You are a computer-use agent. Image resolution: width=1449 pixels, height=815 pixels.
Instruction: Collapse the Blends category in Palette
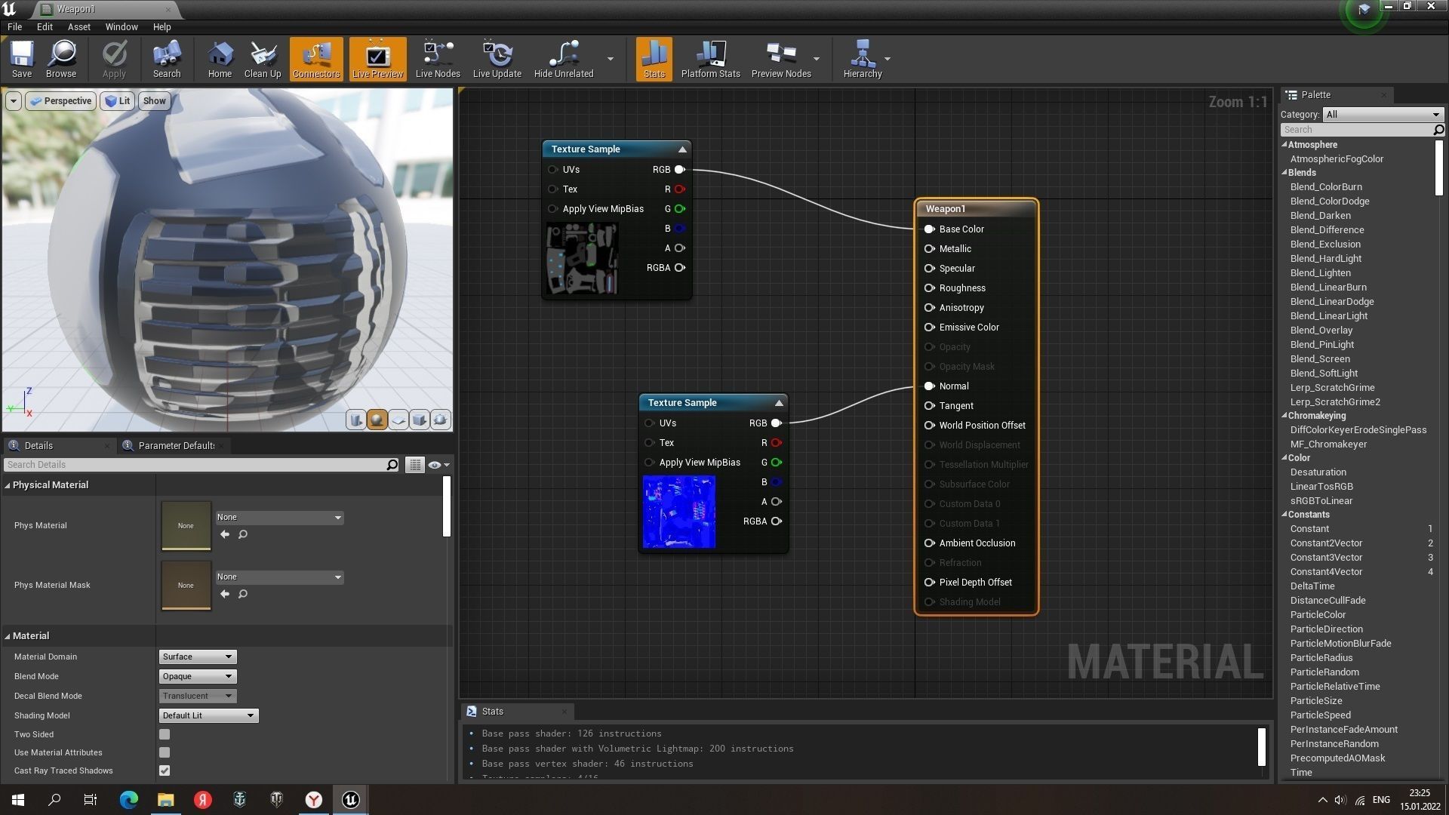(1284, 173)
